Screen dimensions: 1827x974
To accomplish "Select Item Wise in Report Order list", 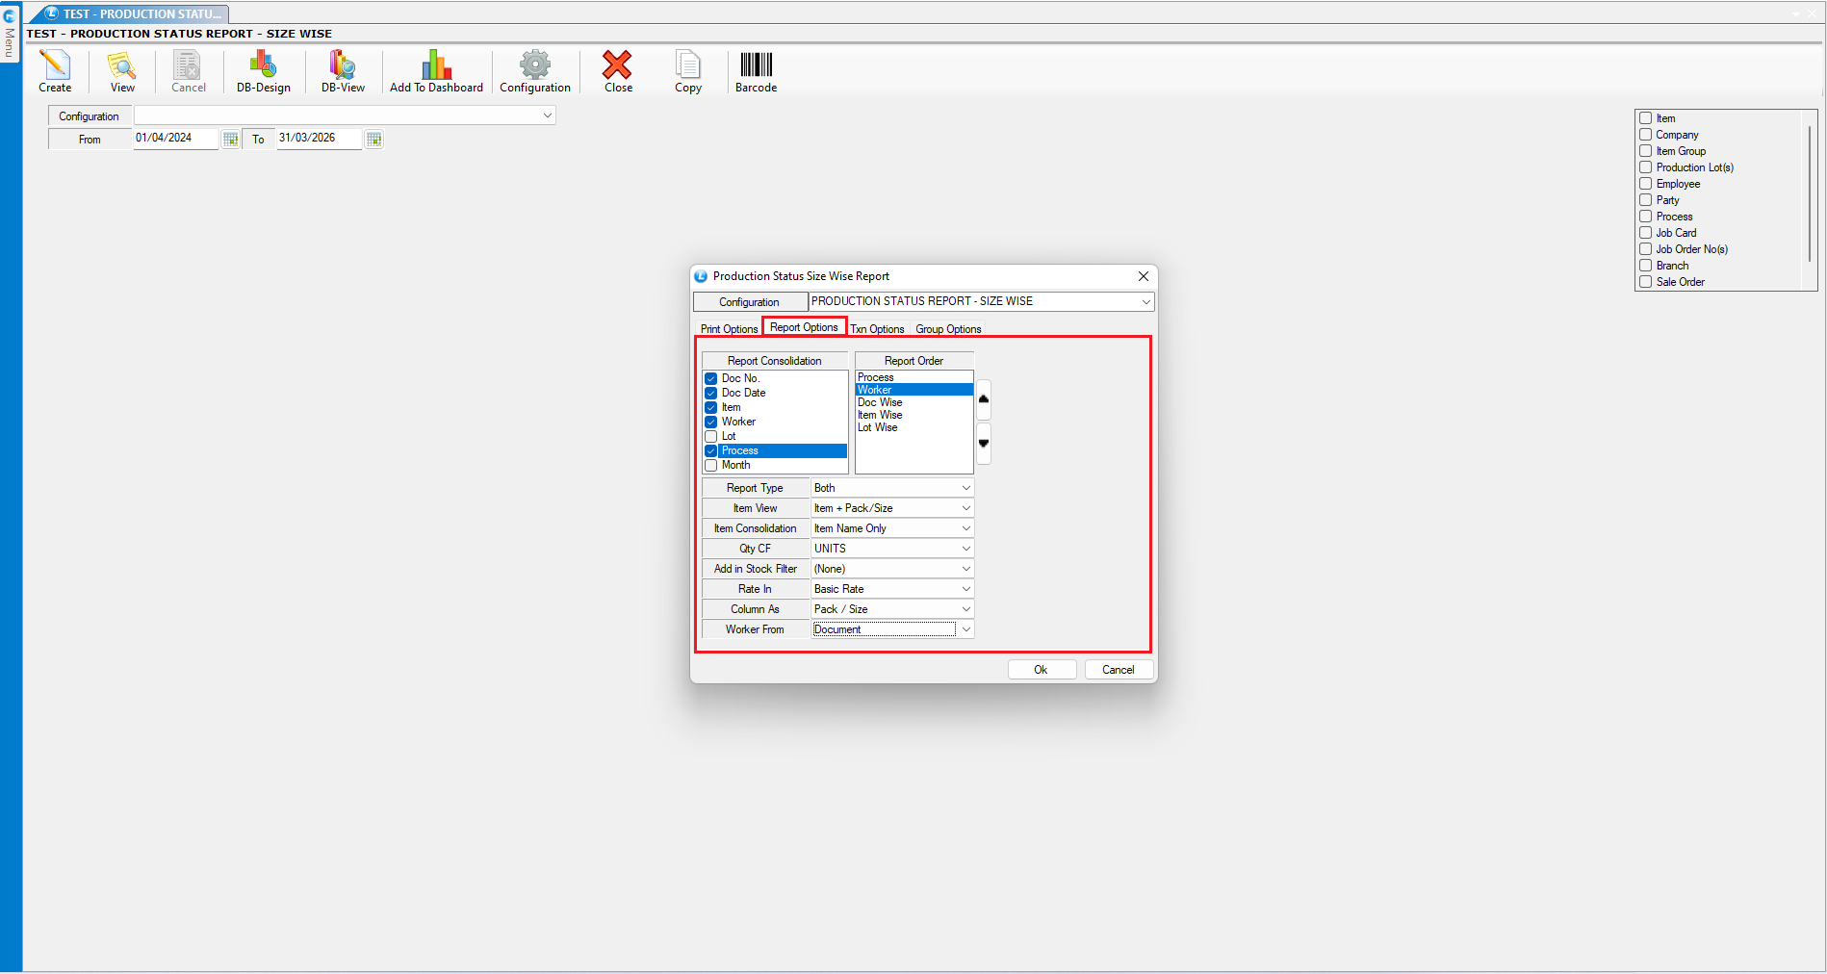I will tap(880, 416).
